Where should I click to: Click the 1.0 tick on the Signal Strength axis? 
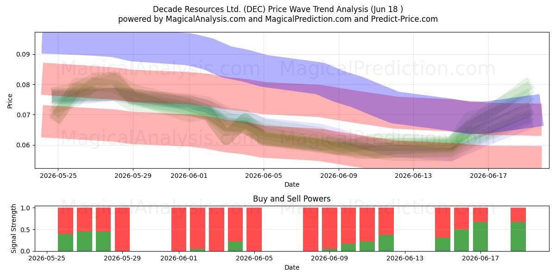pos(25,208)
